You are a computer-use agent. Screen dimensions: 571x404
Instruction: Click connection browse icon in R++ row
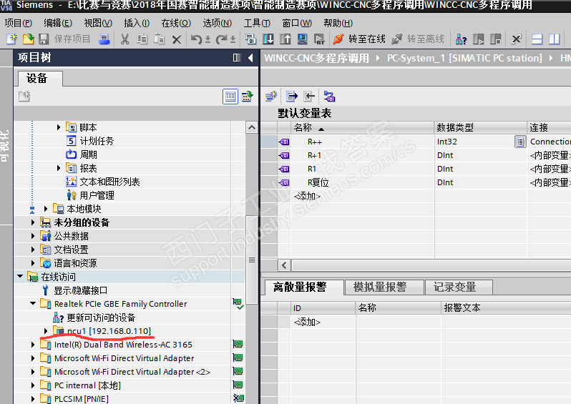coord(520,142)
